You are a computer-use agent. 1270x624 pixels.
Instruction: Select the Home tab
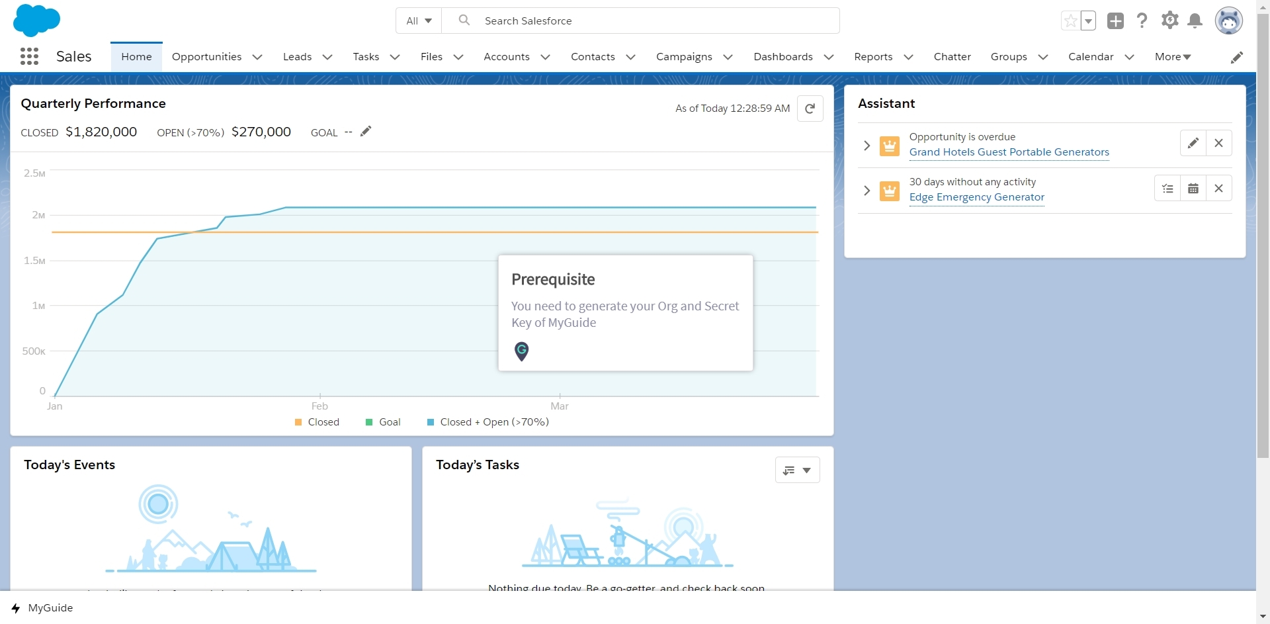click(136, 57)
